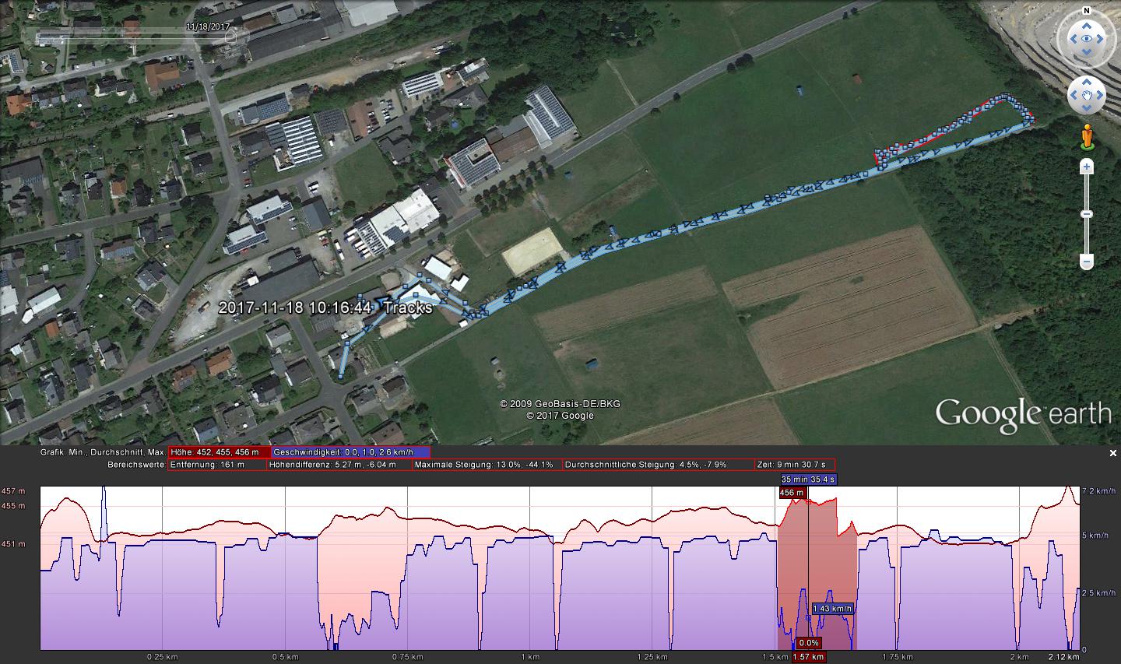Screen dimensions: 1121x664
Task: Pan map down with Move joystick arrow
Action: (x=1086, y=110)
